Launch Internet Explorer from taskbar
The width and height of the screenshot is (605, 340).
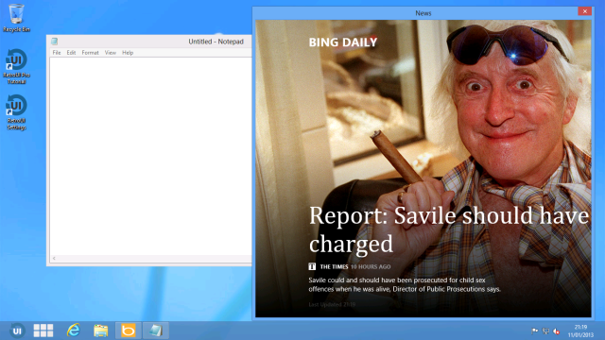click(74, 331)
